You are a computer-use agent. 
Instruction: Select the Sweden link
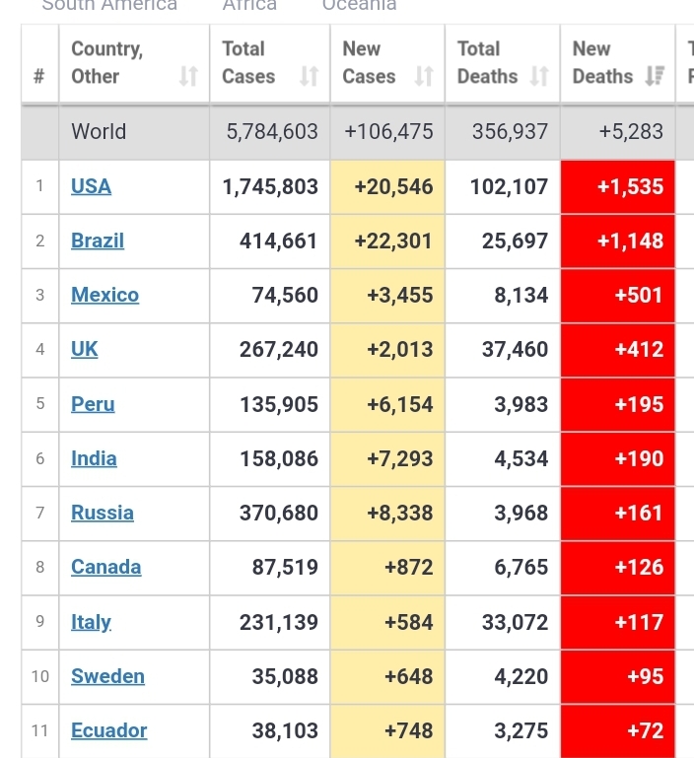(x=107, y=676)
